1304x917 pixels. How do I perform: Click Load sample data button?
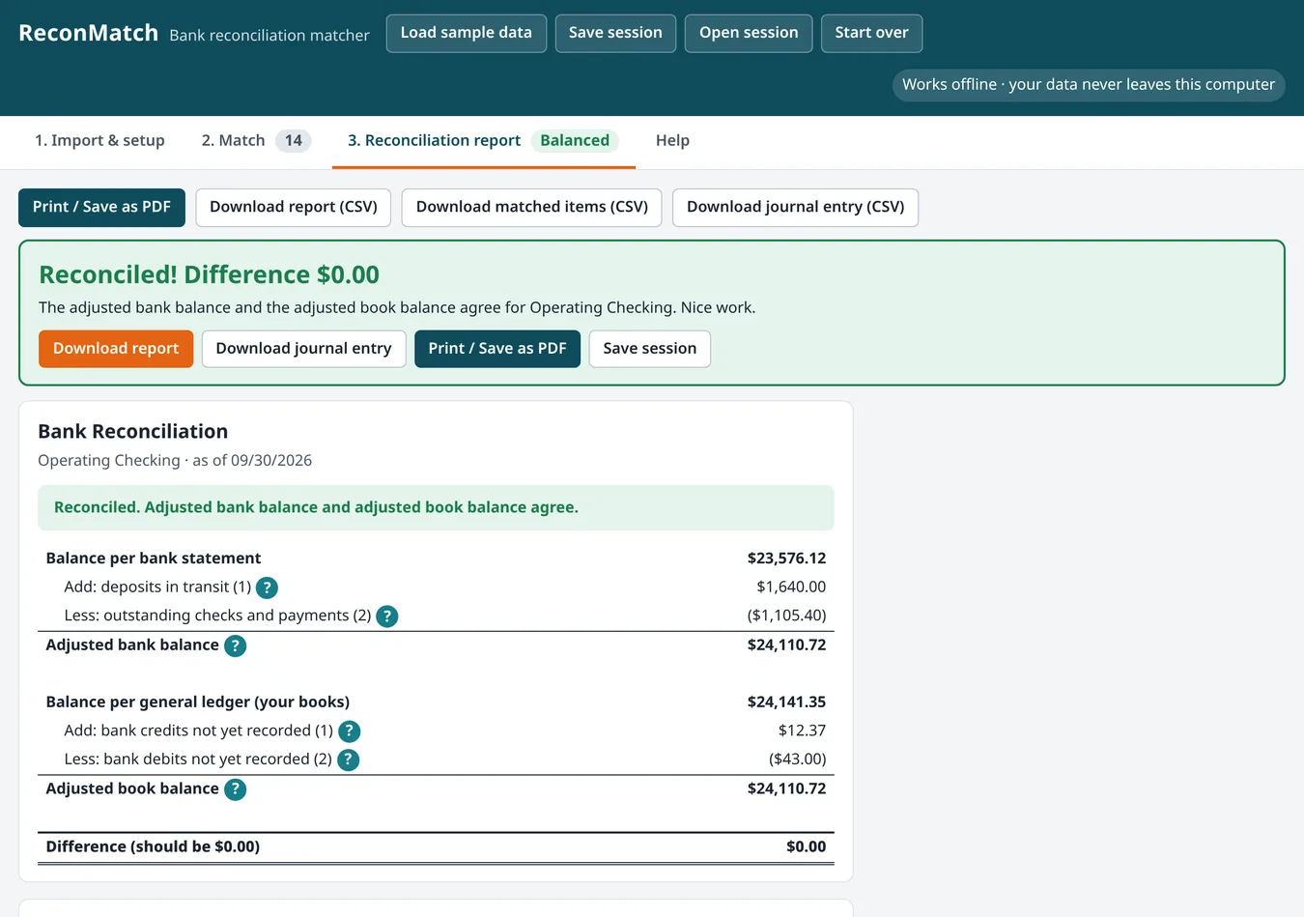[x=467, y=33]
